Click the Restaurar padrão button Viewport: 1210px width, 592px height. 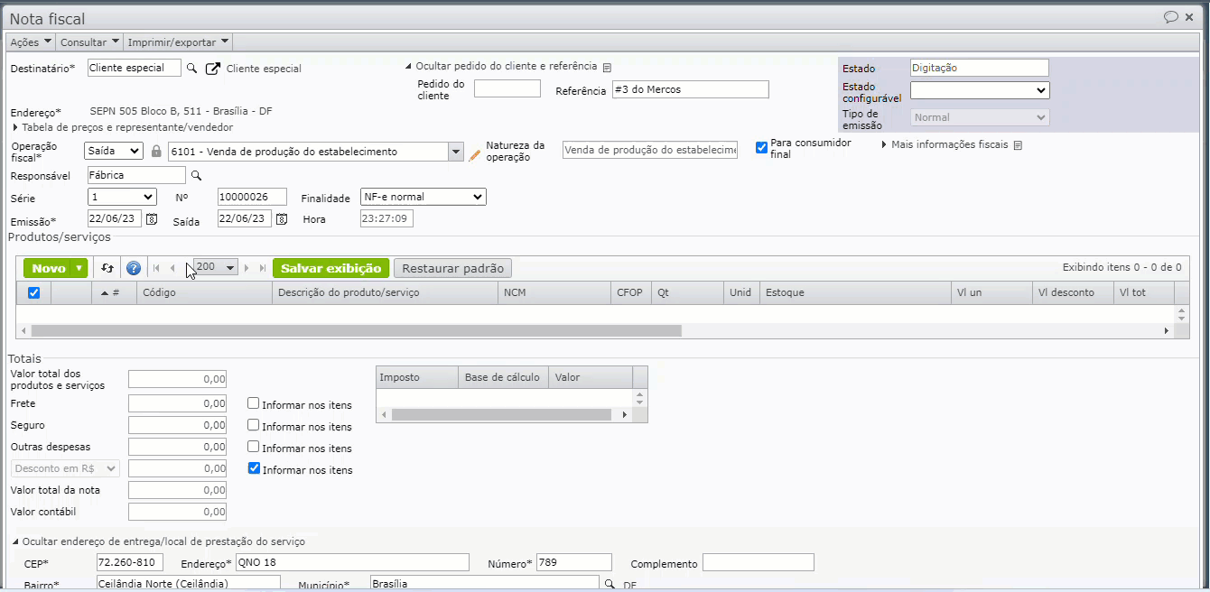tap(453, 268)
